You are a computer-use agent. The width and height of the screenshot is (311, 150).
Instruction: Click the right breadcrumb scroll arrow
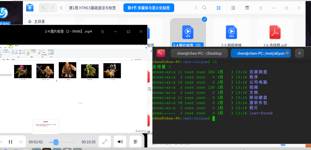click(x=196, y=8)
